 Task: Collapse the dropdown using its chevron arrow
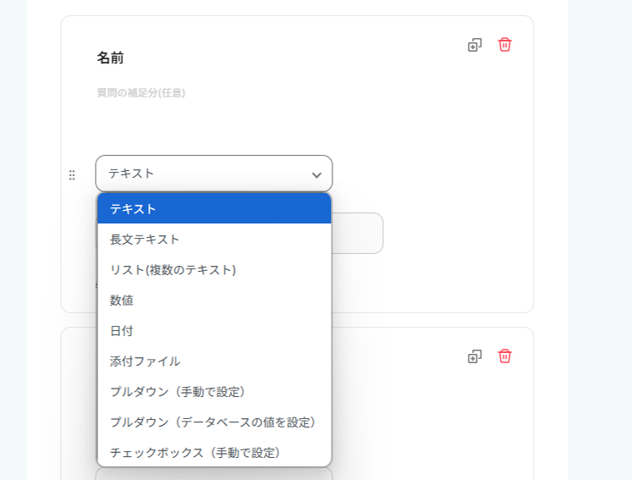[316, 175]
